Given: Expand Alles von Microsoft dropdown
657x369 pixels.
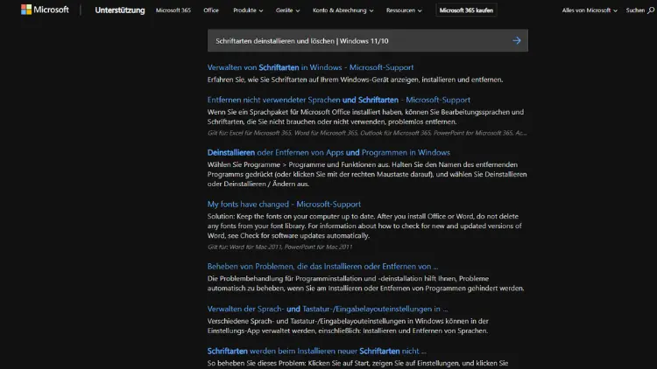Looking at the screenshot, I should click(590, 10).
